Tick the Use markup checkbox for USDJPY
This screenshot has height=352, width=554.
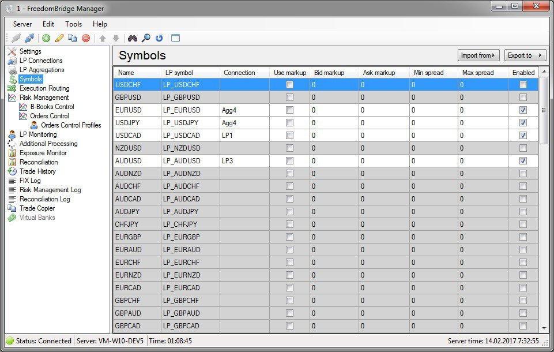(x=289, y=123)
